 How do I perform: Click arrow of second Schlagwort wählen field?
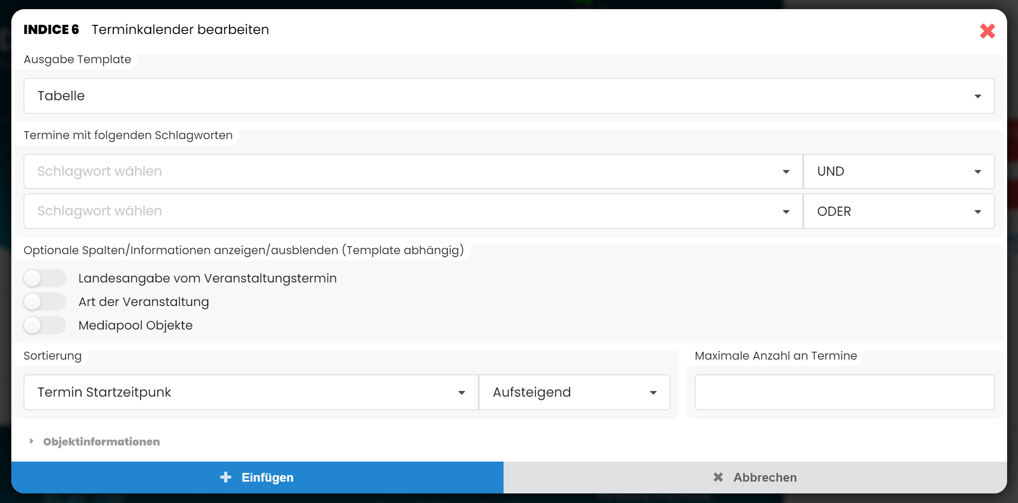pyautogui.click(x=786, y=212)
